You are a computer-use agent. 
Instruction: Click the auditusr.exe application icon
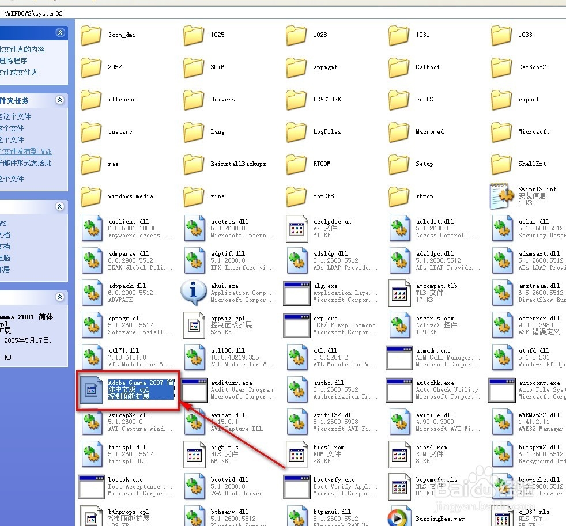(194, 390)
